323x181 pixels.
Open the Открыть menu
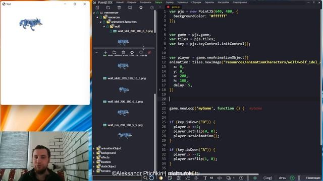131,3
